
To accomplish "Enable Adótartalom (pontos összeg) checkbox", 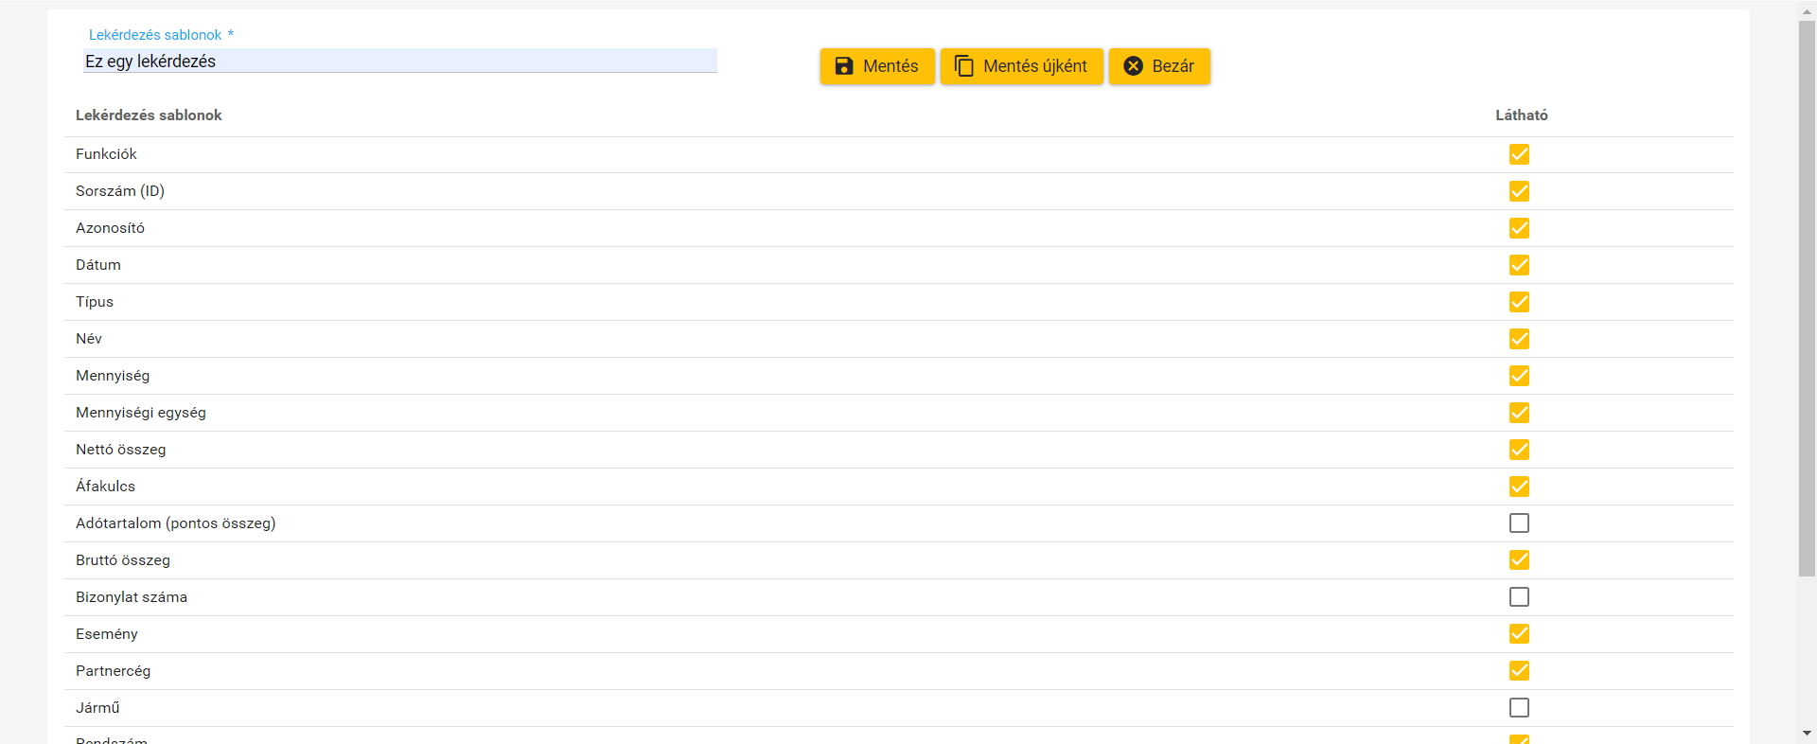I will pyautogui.click(x=1519, y=523).
